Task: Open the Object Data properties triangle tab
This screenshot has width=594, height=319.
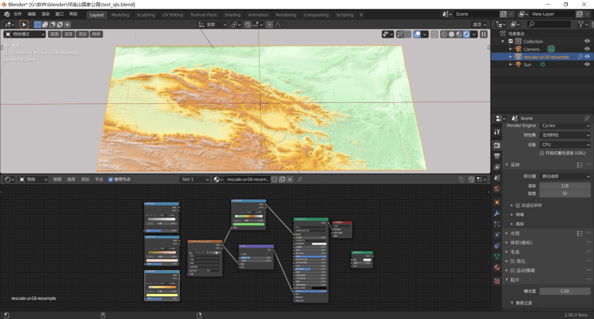Action: click(x=497, y=256)
